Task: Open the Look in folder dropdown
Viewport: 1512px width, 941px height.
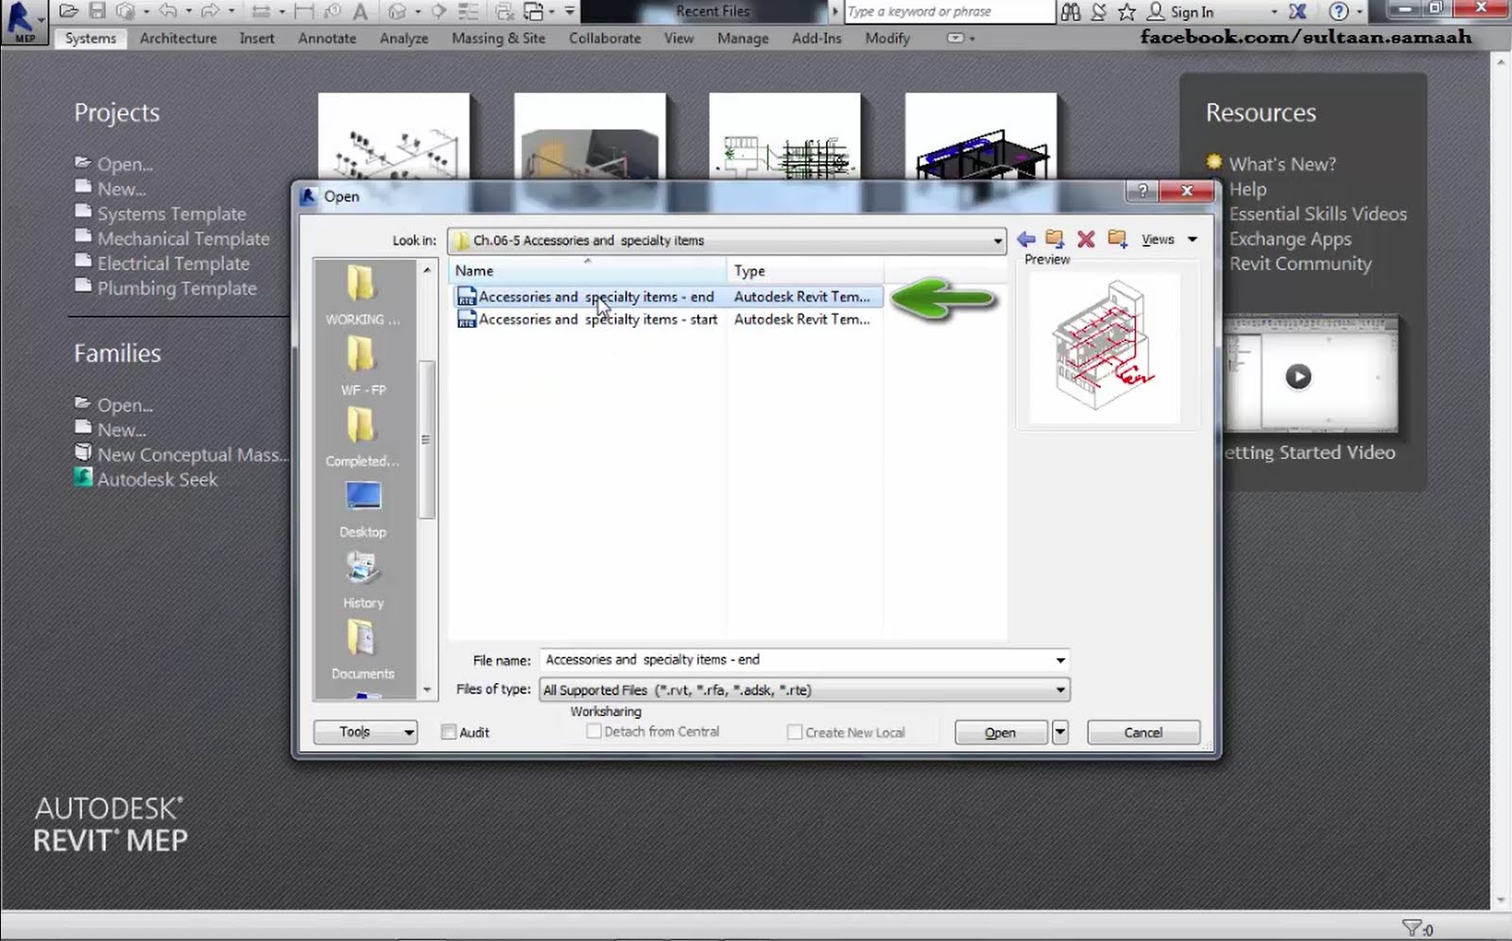Action: point(996,241)
